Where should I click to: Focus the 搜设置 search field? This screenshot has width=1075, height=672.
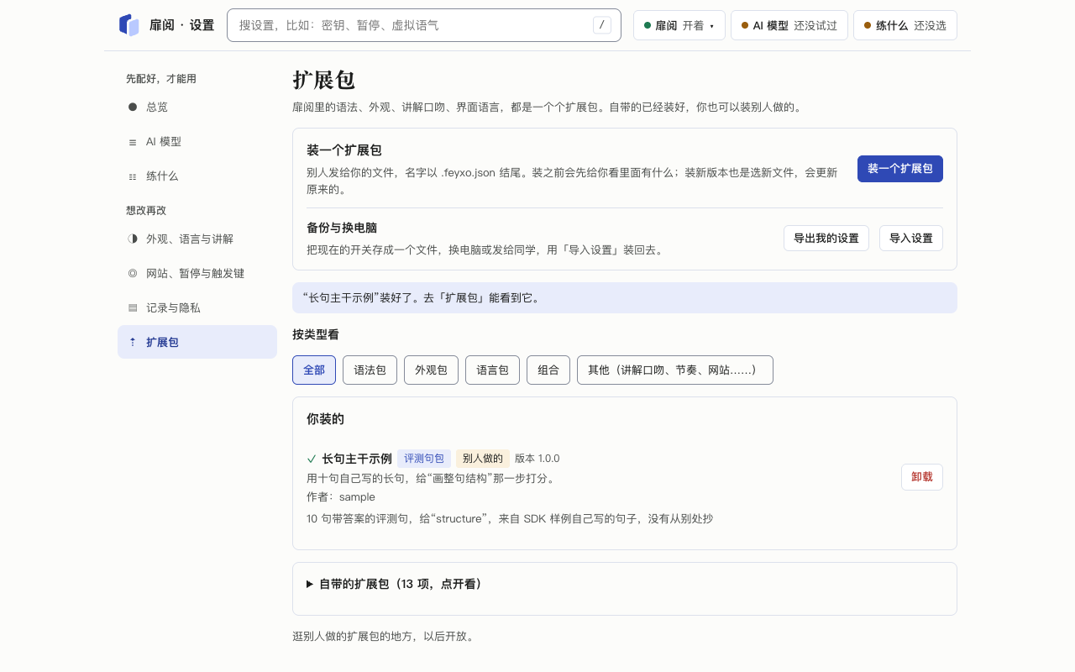click(x=424, y=25)
